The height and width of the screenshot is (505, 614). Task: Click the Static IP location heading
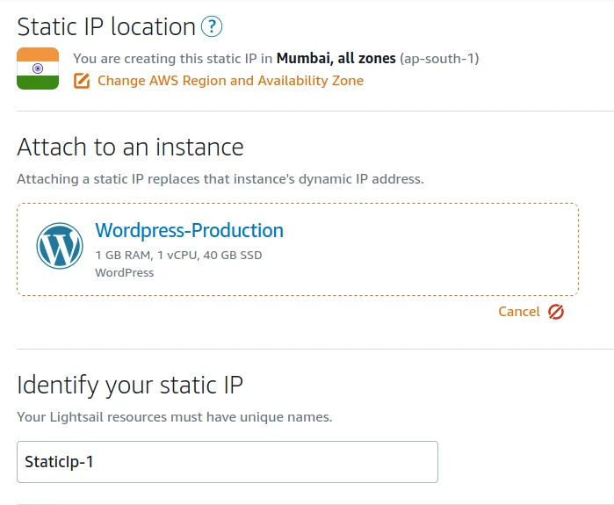pyautogui.click(x=106, y=27)
